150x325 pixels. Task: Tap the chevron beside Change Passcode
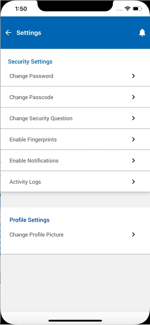click(133, 97)
